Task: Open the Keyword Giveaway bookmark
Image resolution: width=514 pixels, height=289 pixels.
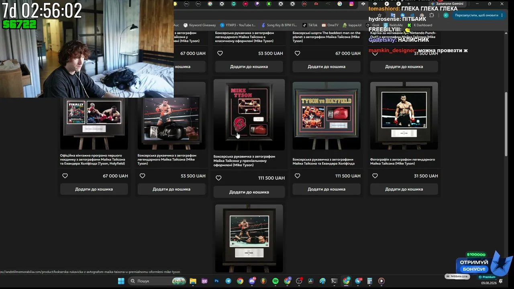Action: click(x=200, y=25)
